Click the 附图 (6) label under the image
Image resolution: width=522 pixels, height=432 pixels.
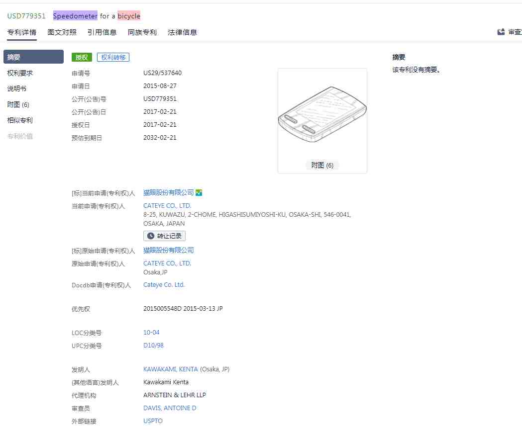[x=322, y=166]
